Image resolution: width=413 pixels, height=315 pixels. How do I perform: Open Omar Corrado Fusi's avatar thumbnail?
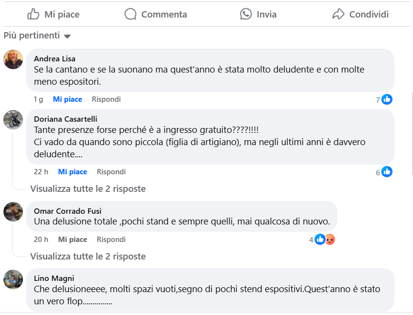pyautogui.click(x=13, y=212)
